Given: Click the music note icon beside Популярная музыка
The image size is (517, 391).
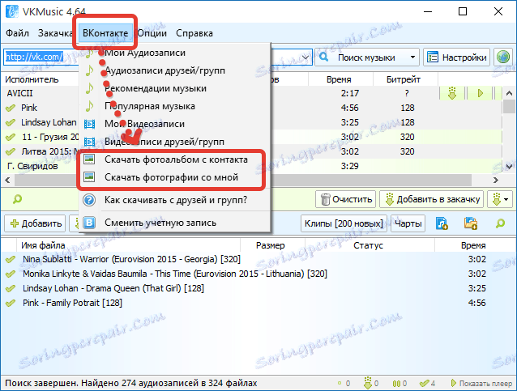Looking at the screenshot, I should coord(89,106).
